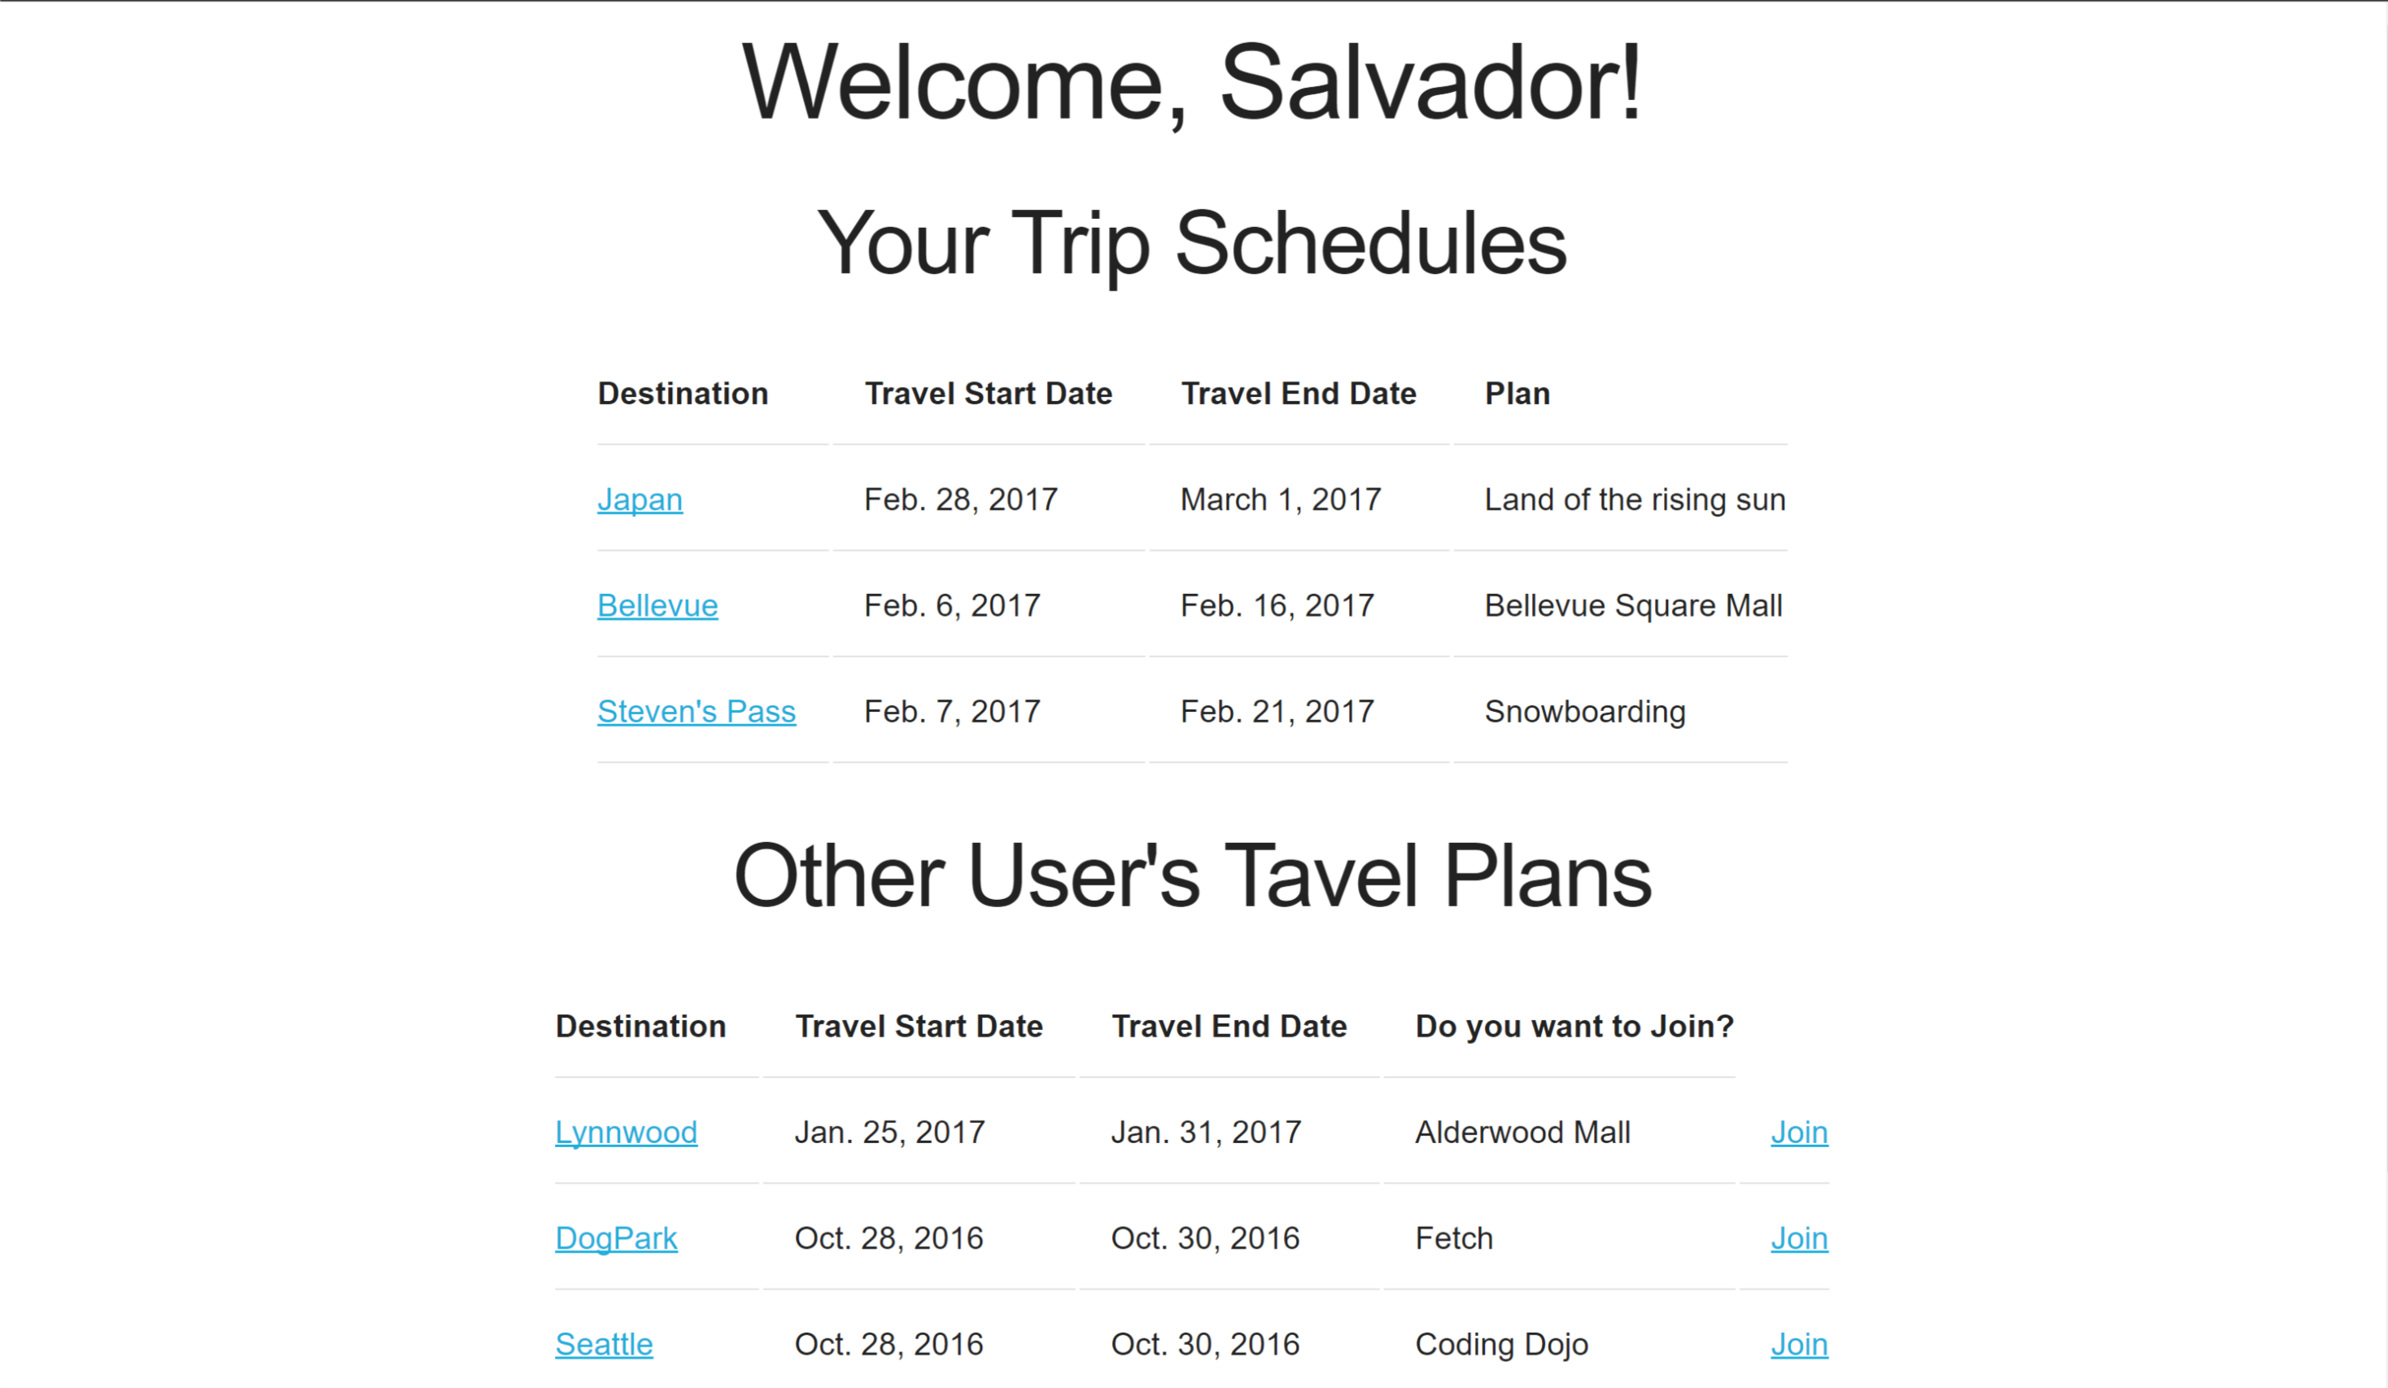Click the Bellevue Square Mall plan cell
This screenshot has height=1388, width=2388.
point(1633,605)
